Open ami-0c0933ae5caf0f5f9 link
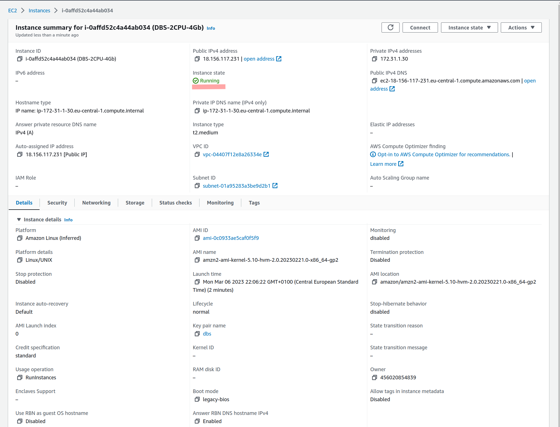560x427 pixels. click(231, 238)
